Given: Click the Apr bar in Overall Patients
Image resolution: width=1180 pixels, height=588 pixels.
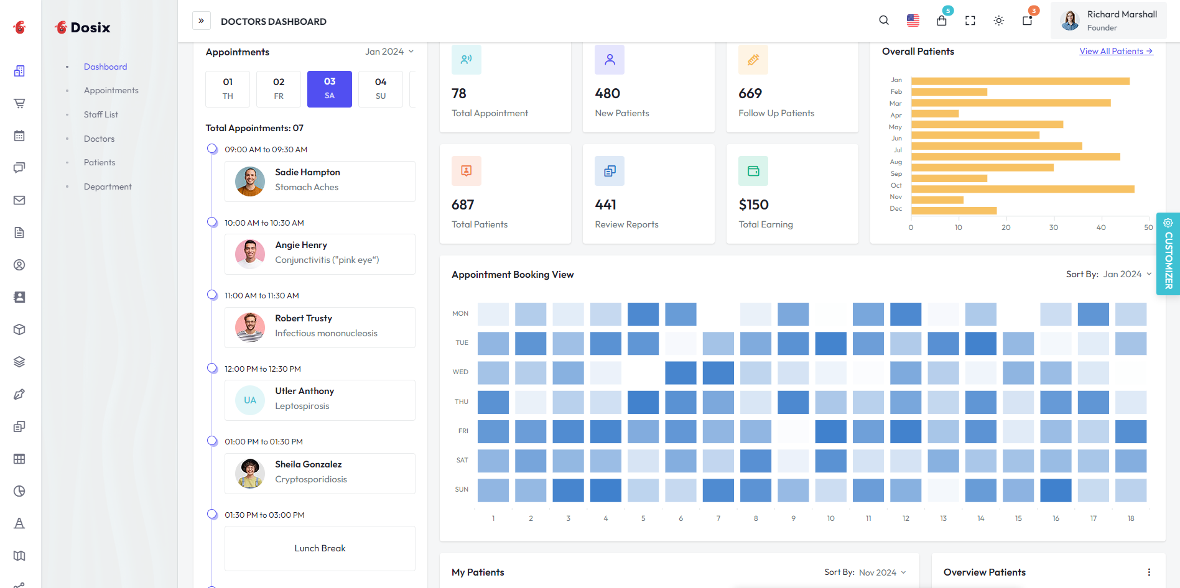Looking at the screenshot, I should pyautogui.click(x=935, y=114).
